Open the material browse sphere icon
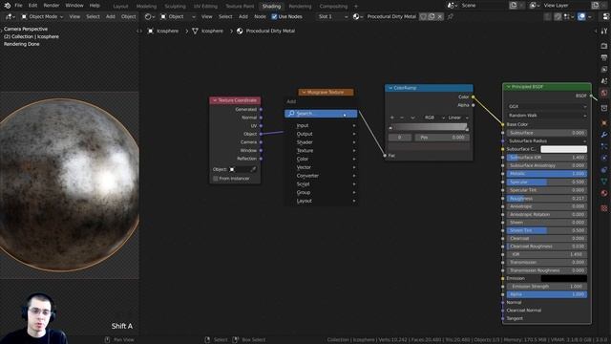The width and height of the screenshot is (611, 344). [x=357, y=17]
